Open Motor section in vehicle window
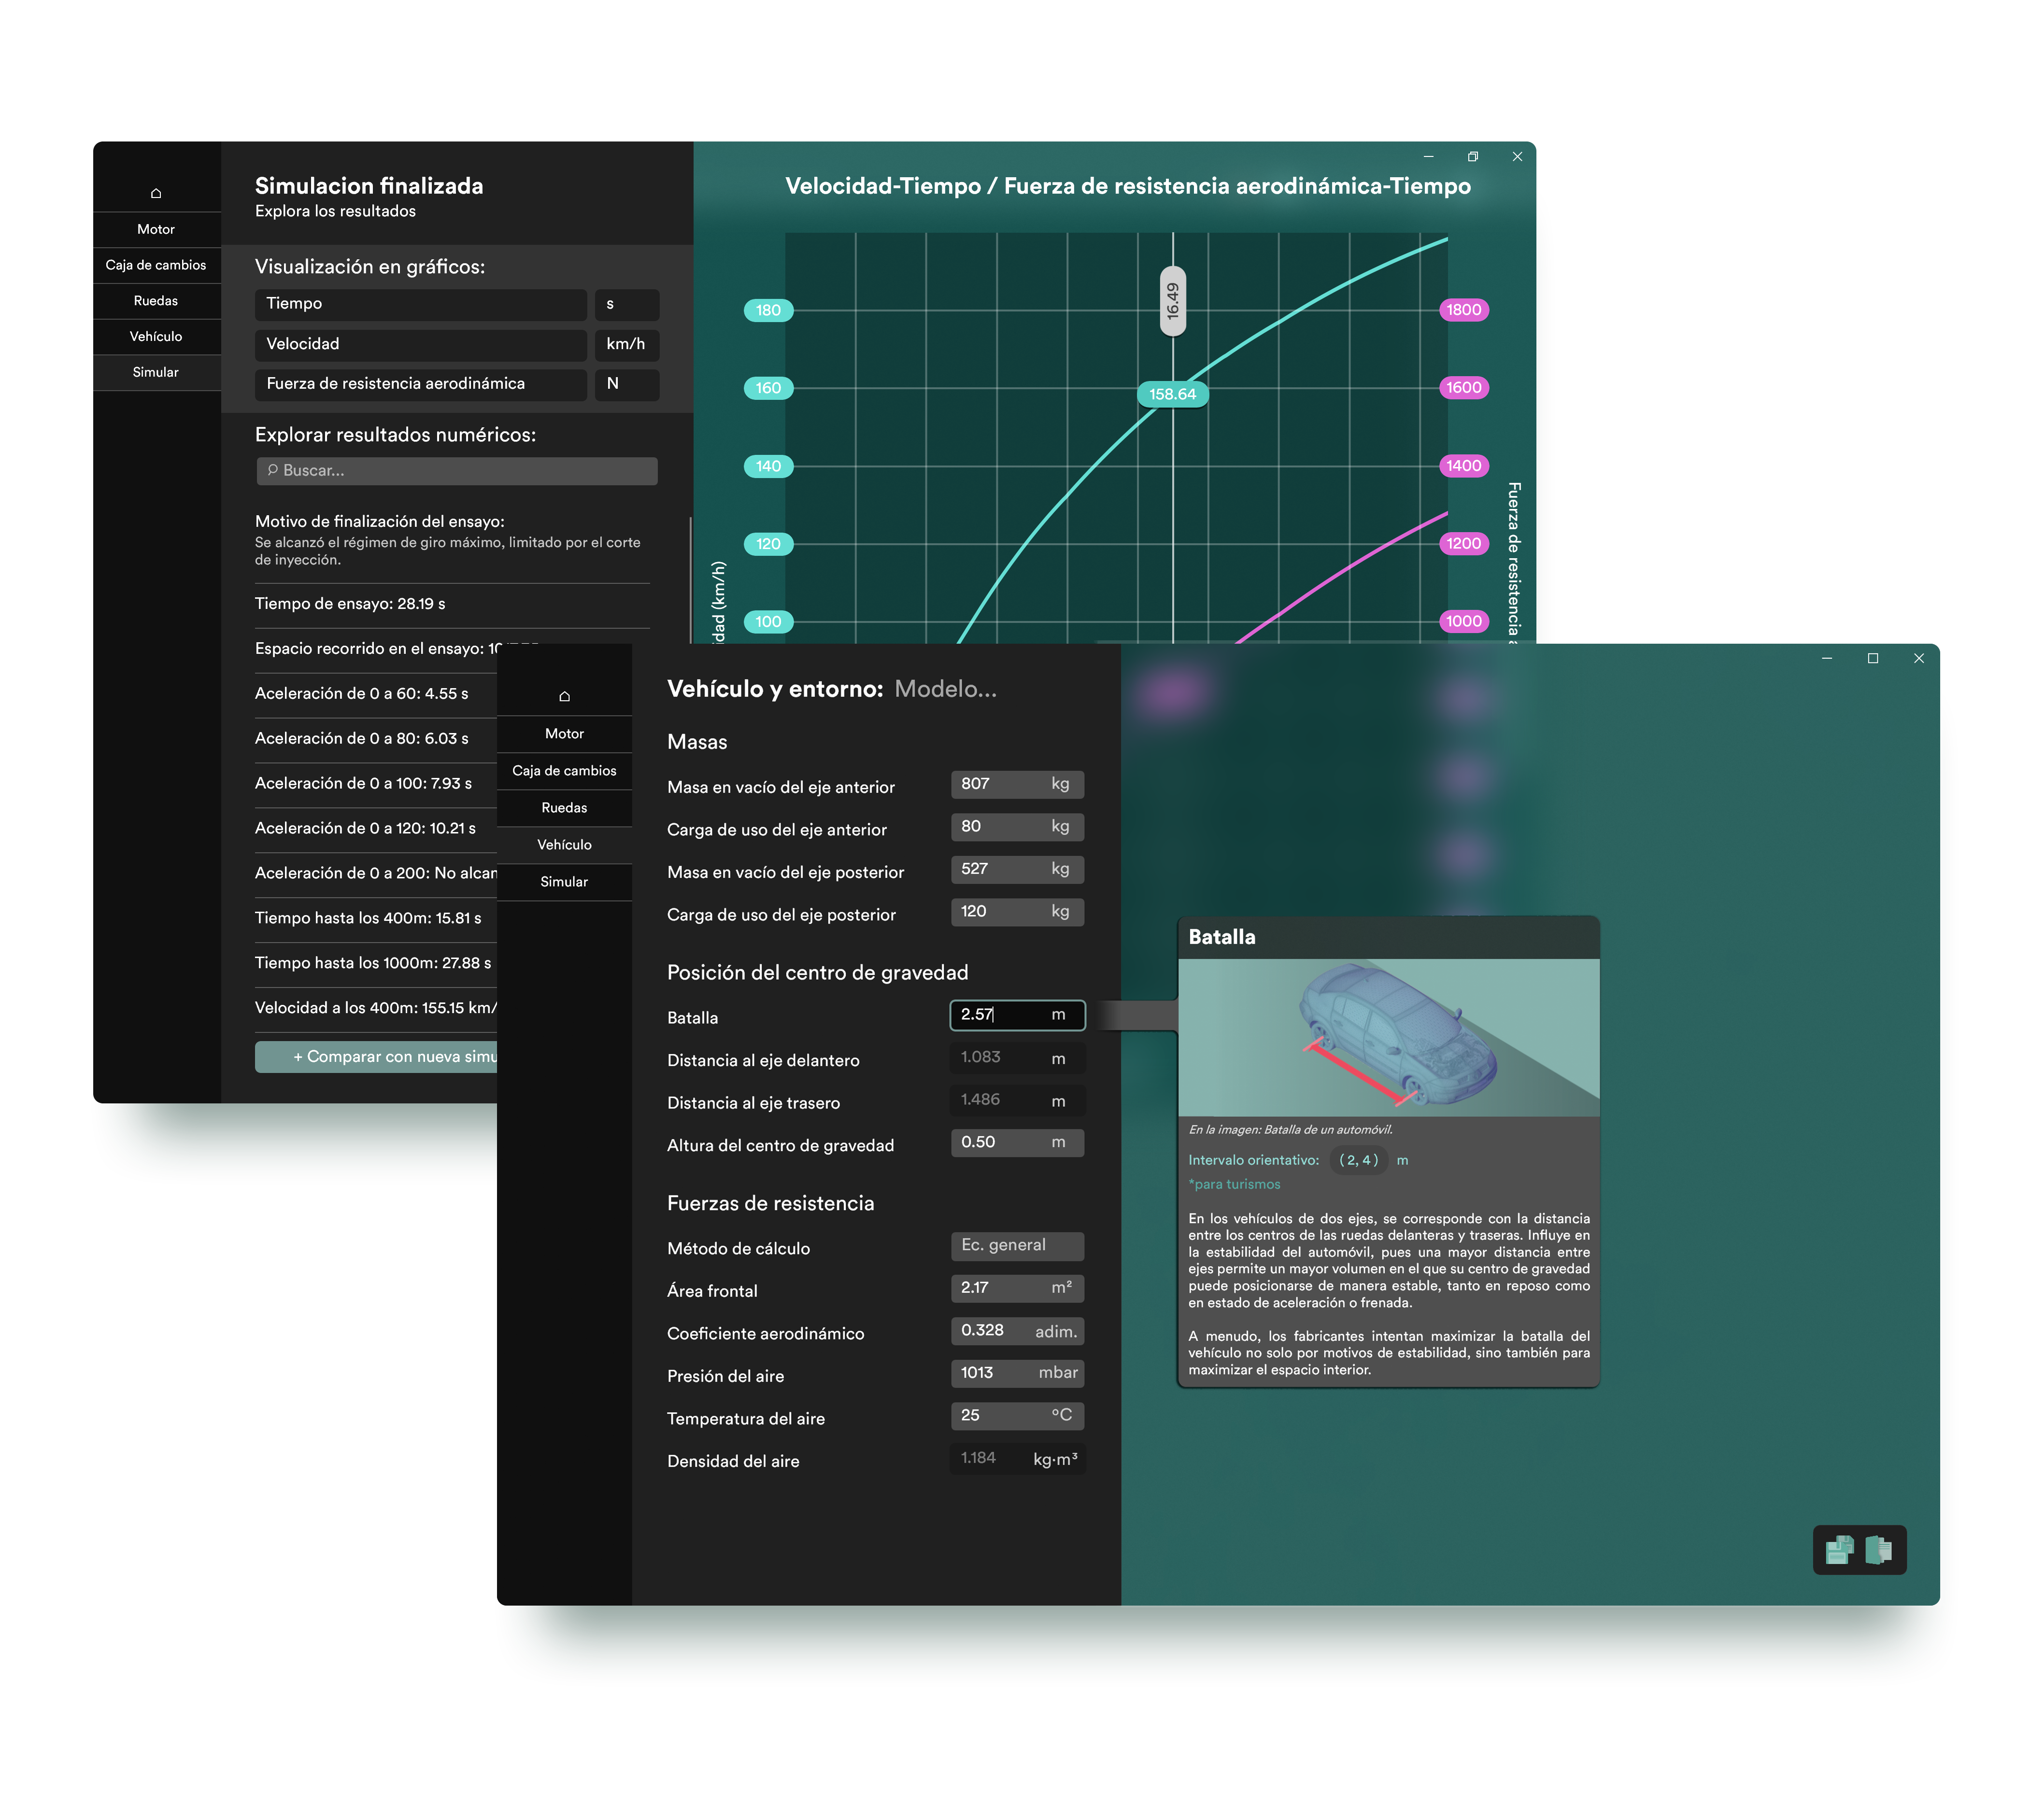This screenshot has width=2031, height=1820. (564, 734)
